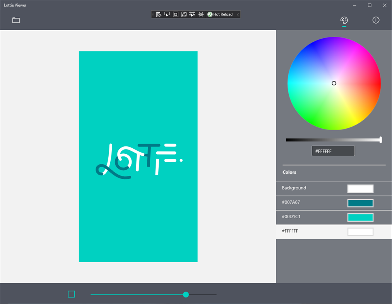Activate the Select Element debug tool
The height and width of the screenshot is (304, 392).
point(167,14)
